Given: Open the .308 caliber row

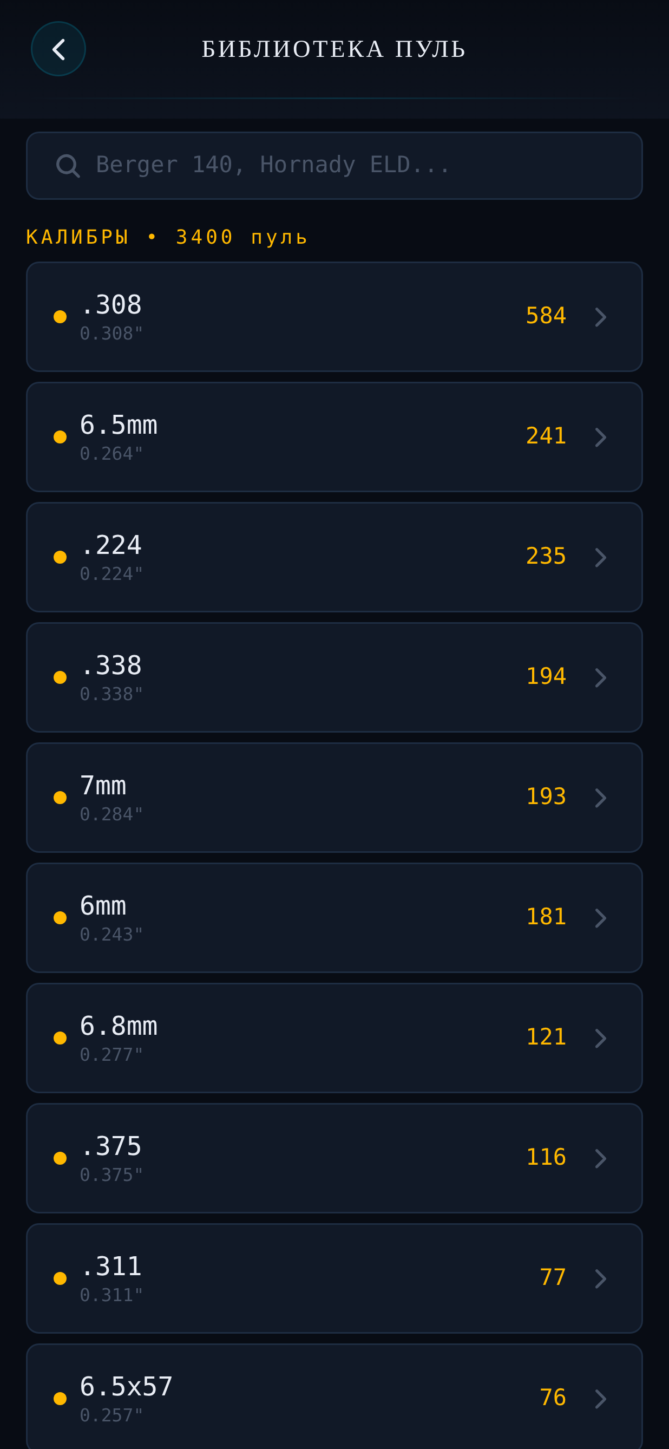Looking at the screenshot, I should [x=334, y=317].
